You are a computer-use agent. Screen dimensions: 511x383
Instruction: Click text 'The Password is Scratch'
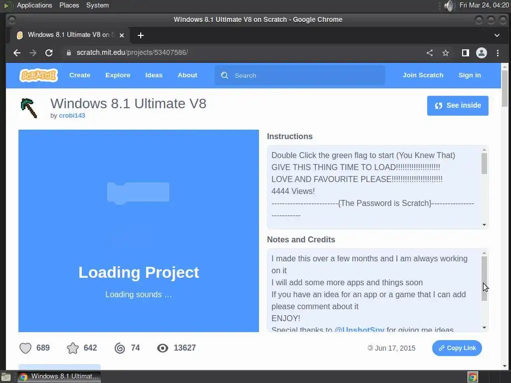click(x=385, y=203)
